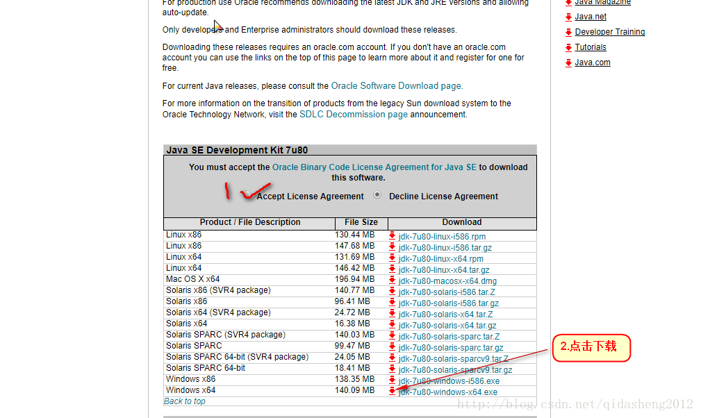Download jdk-7u80-solaris-x64.tar.Z file link

446,315
